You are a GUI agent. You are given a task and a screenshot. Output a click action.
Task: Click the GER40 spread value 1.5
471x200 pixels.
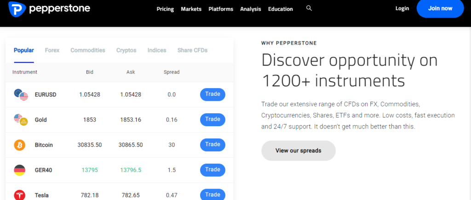[x=172, y=170]
